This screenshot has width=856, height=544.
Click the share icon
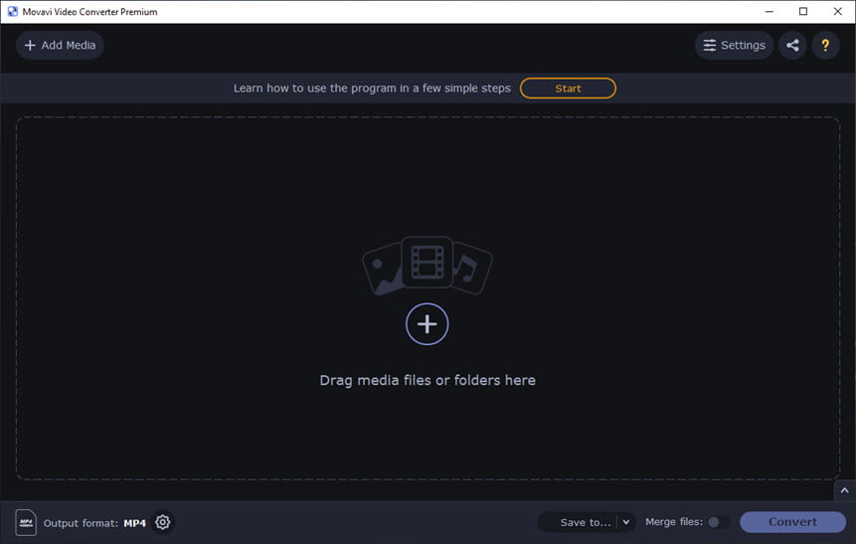tap(792, 46)
